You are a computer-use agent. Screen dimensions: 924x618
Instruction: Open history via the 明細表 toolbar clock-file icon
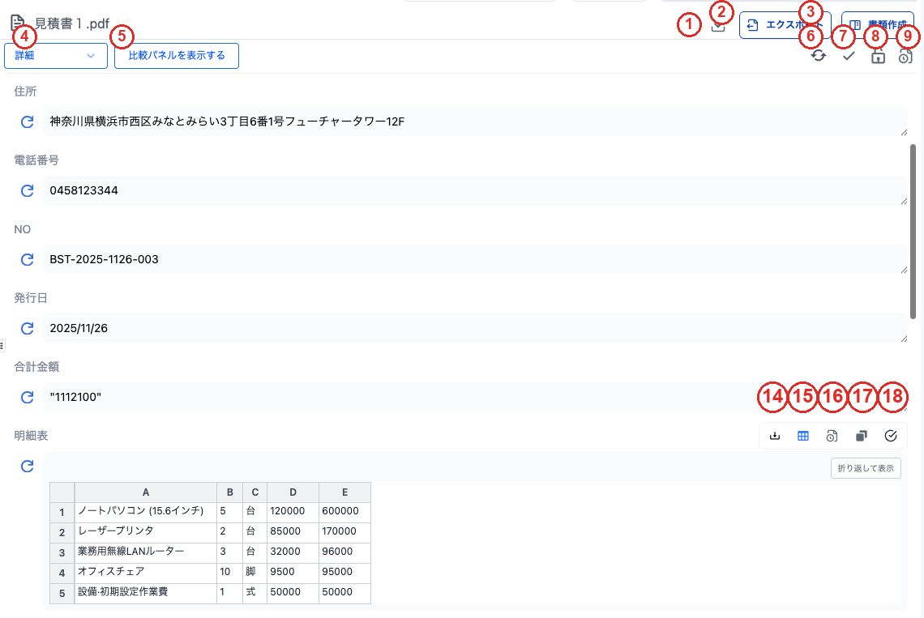tap(832, 436)
